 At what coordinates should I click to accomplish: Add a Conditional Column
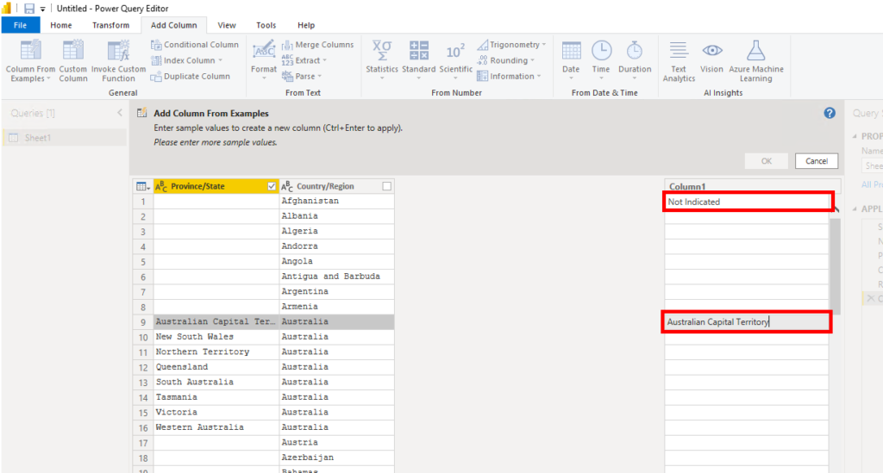[x=195, y=45]
